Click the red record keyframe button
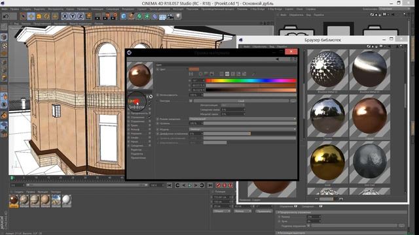The height and width of the screenshot is (235, 419). pos(218,185)
